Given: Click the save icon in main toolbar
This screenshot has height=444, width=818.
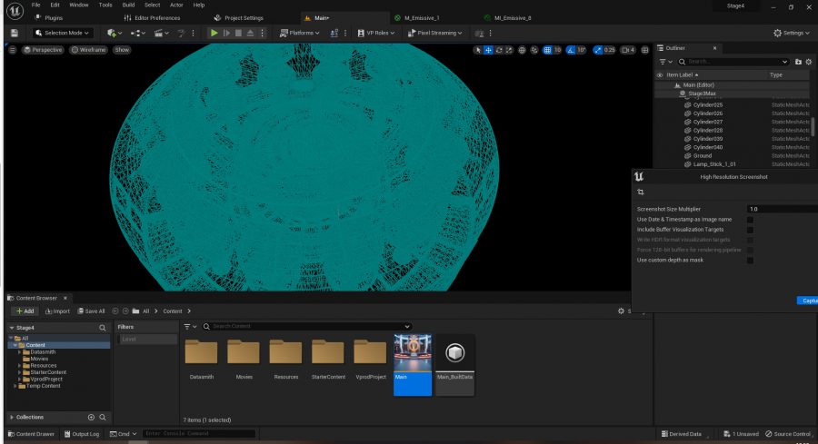Looking at the screenshot, I should [14, 33].
